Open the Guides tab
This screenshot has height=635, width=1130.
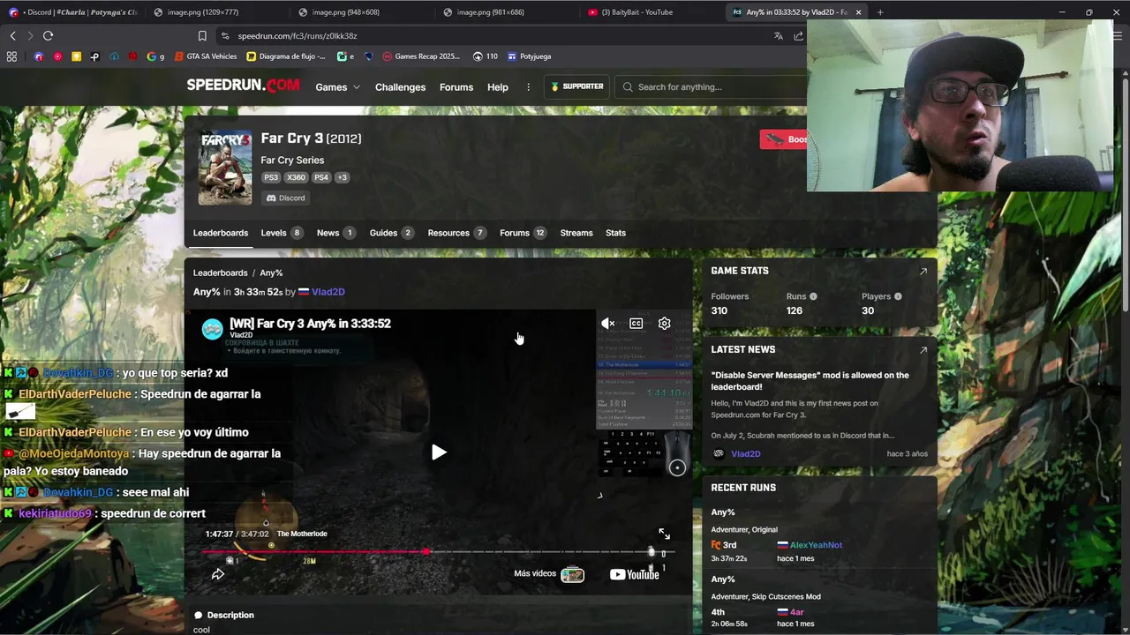click(391, 233)
